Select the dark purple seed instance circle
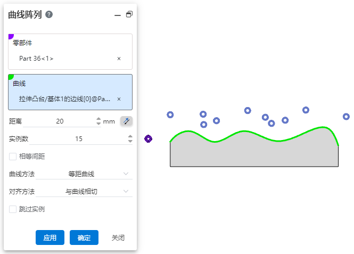 click(149, 138)
